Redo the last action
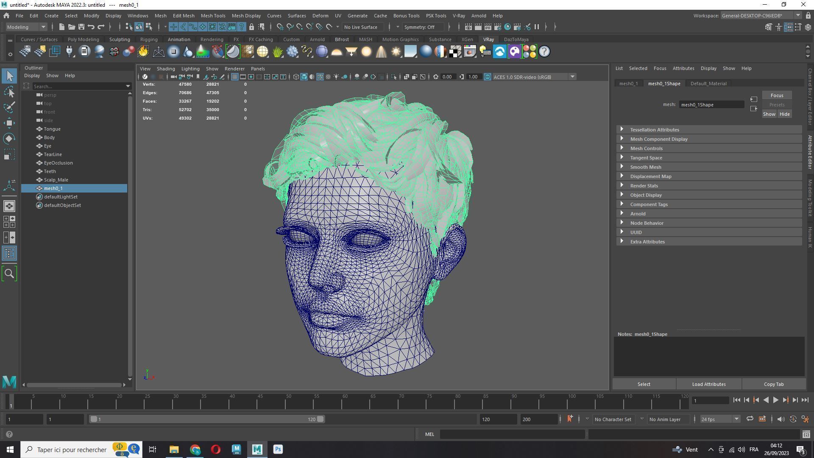The height and width of the screenshot is (458, 814). point(101,27)
